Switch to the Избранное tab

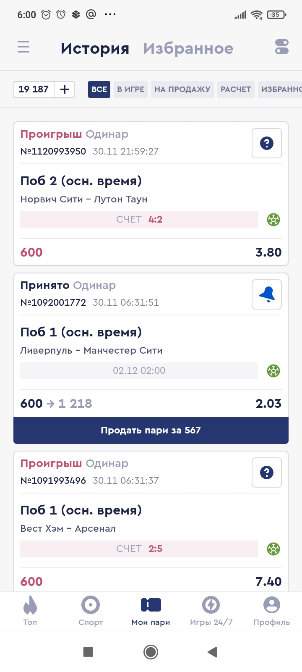pos(188,49)
